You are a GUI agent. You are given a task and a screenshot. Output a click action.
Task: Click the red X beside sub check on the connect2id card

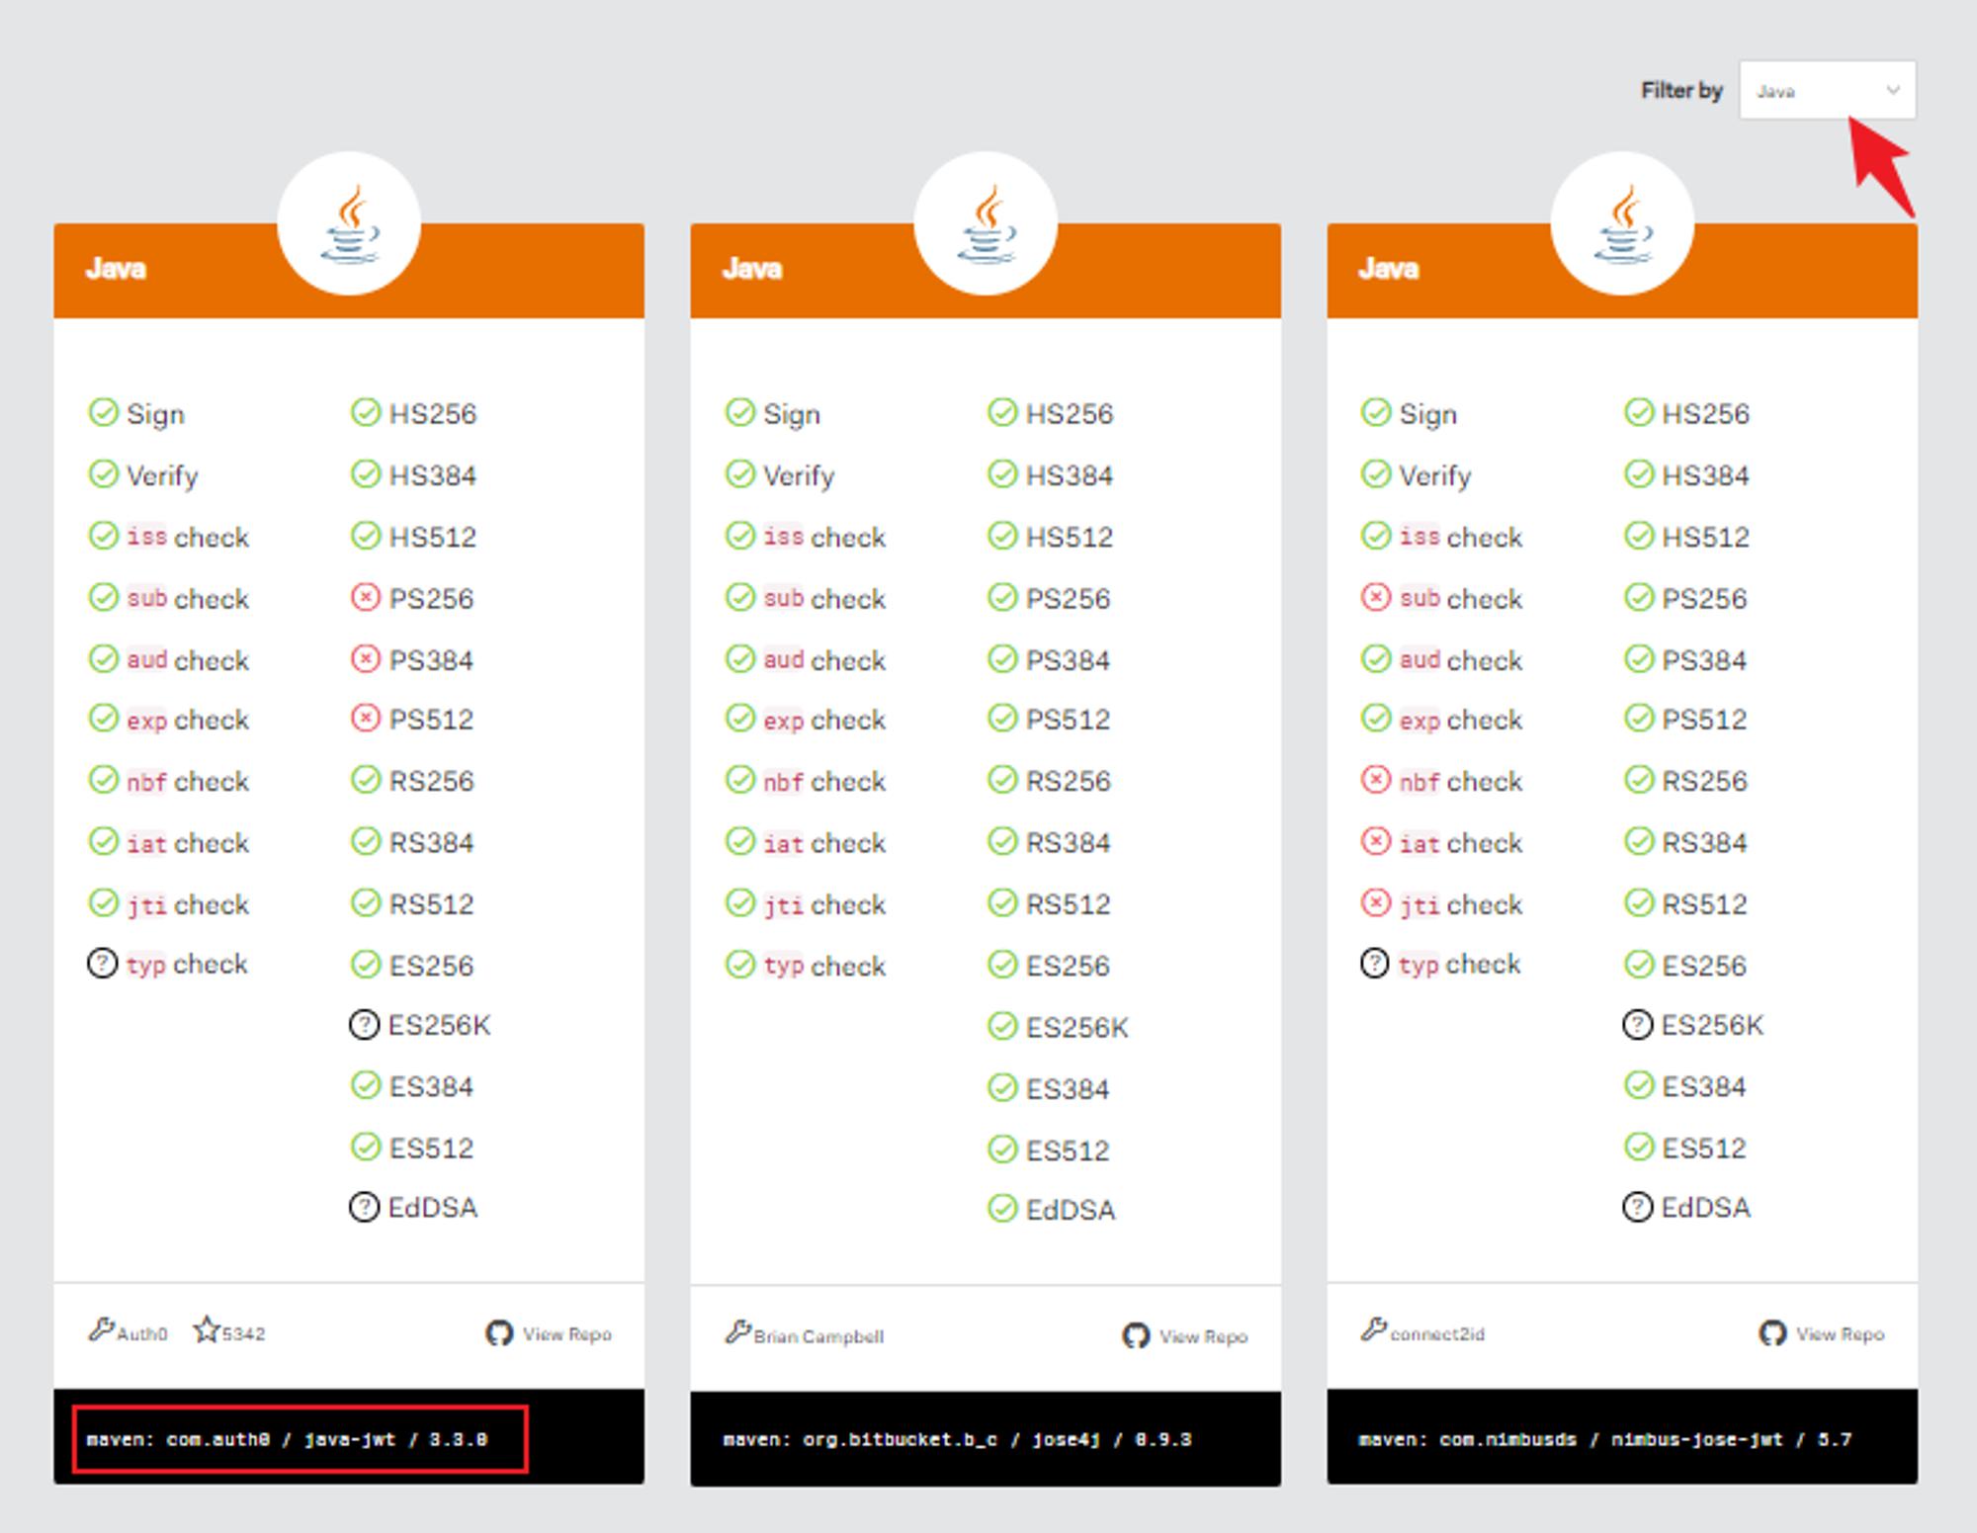1375,597
